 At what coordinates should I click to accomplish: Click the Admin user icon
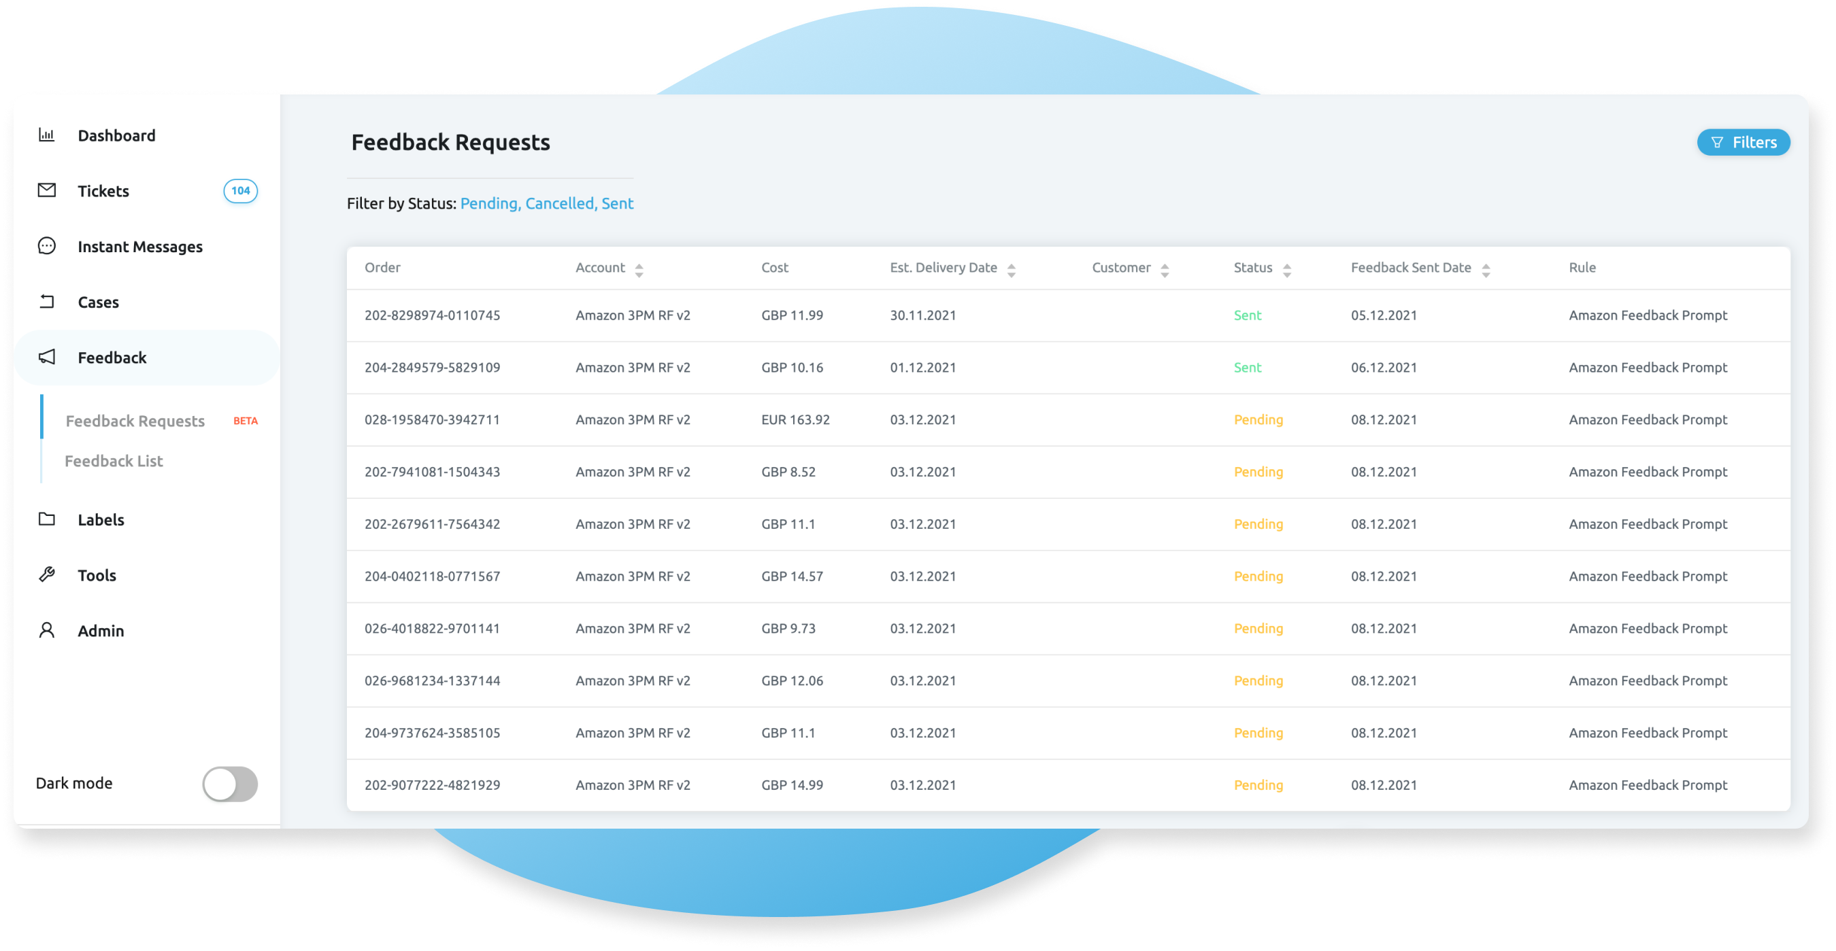[x=46, y=629]
